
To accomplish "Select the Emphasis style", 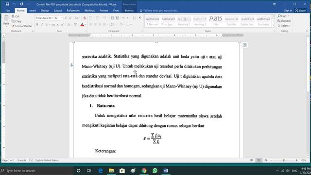I will click(x=263, y=21).
